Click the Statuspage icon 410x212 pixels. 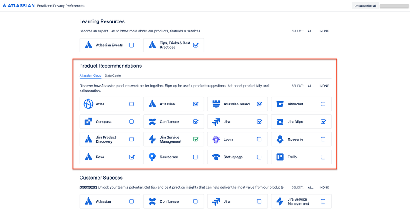(x=216, y=157)
